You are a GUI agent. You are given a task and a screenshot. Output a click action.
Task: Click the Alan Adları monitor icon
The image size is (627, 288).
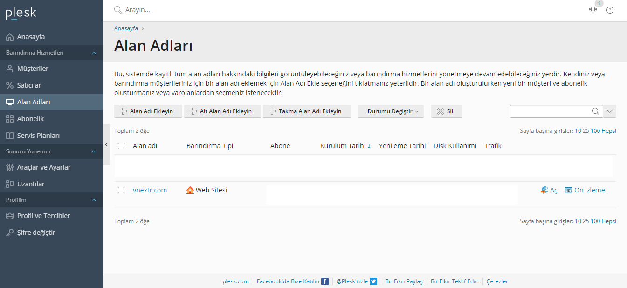(x=10, y=102)
